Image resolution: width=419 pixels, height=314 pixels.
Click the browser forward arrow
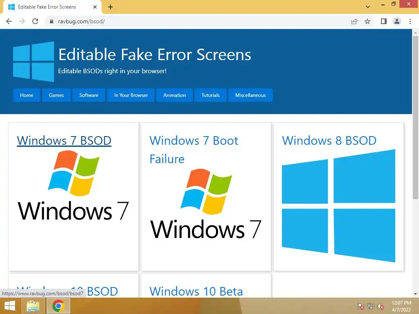tap(22, 21)
